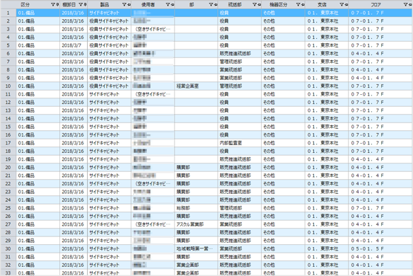The image size is (413, 276).
Task: Click the 内部監査室 cell
Action: pyautogui.click(x=240, y=143)
